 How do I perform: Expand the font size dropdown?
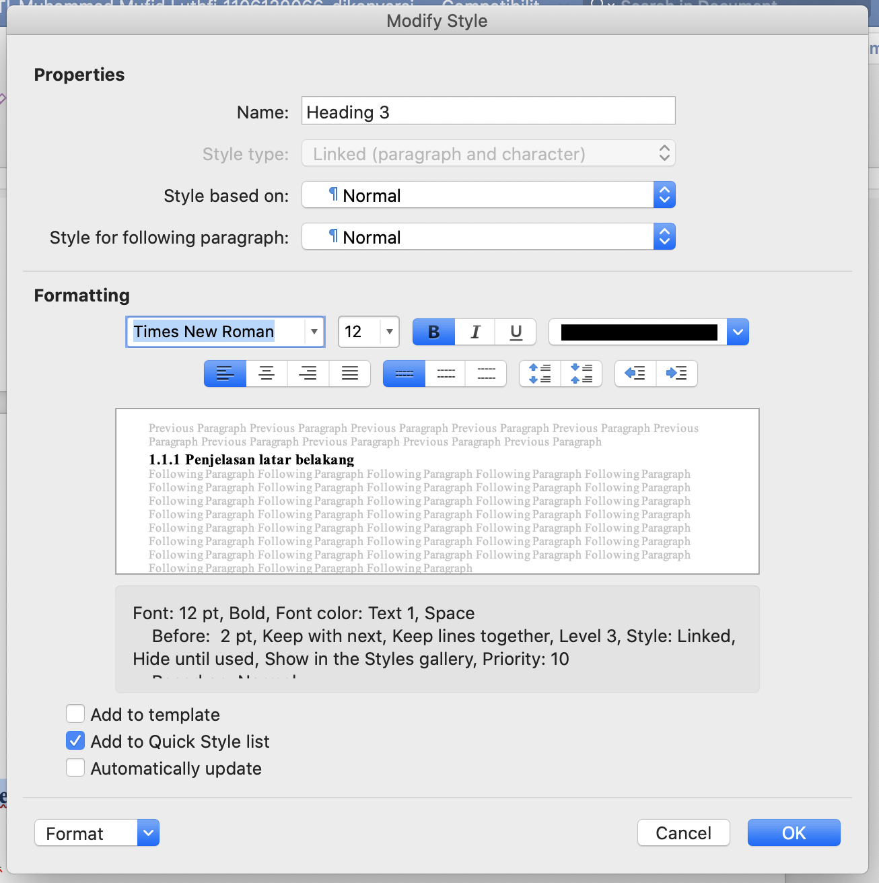click(x=389, y=332)
